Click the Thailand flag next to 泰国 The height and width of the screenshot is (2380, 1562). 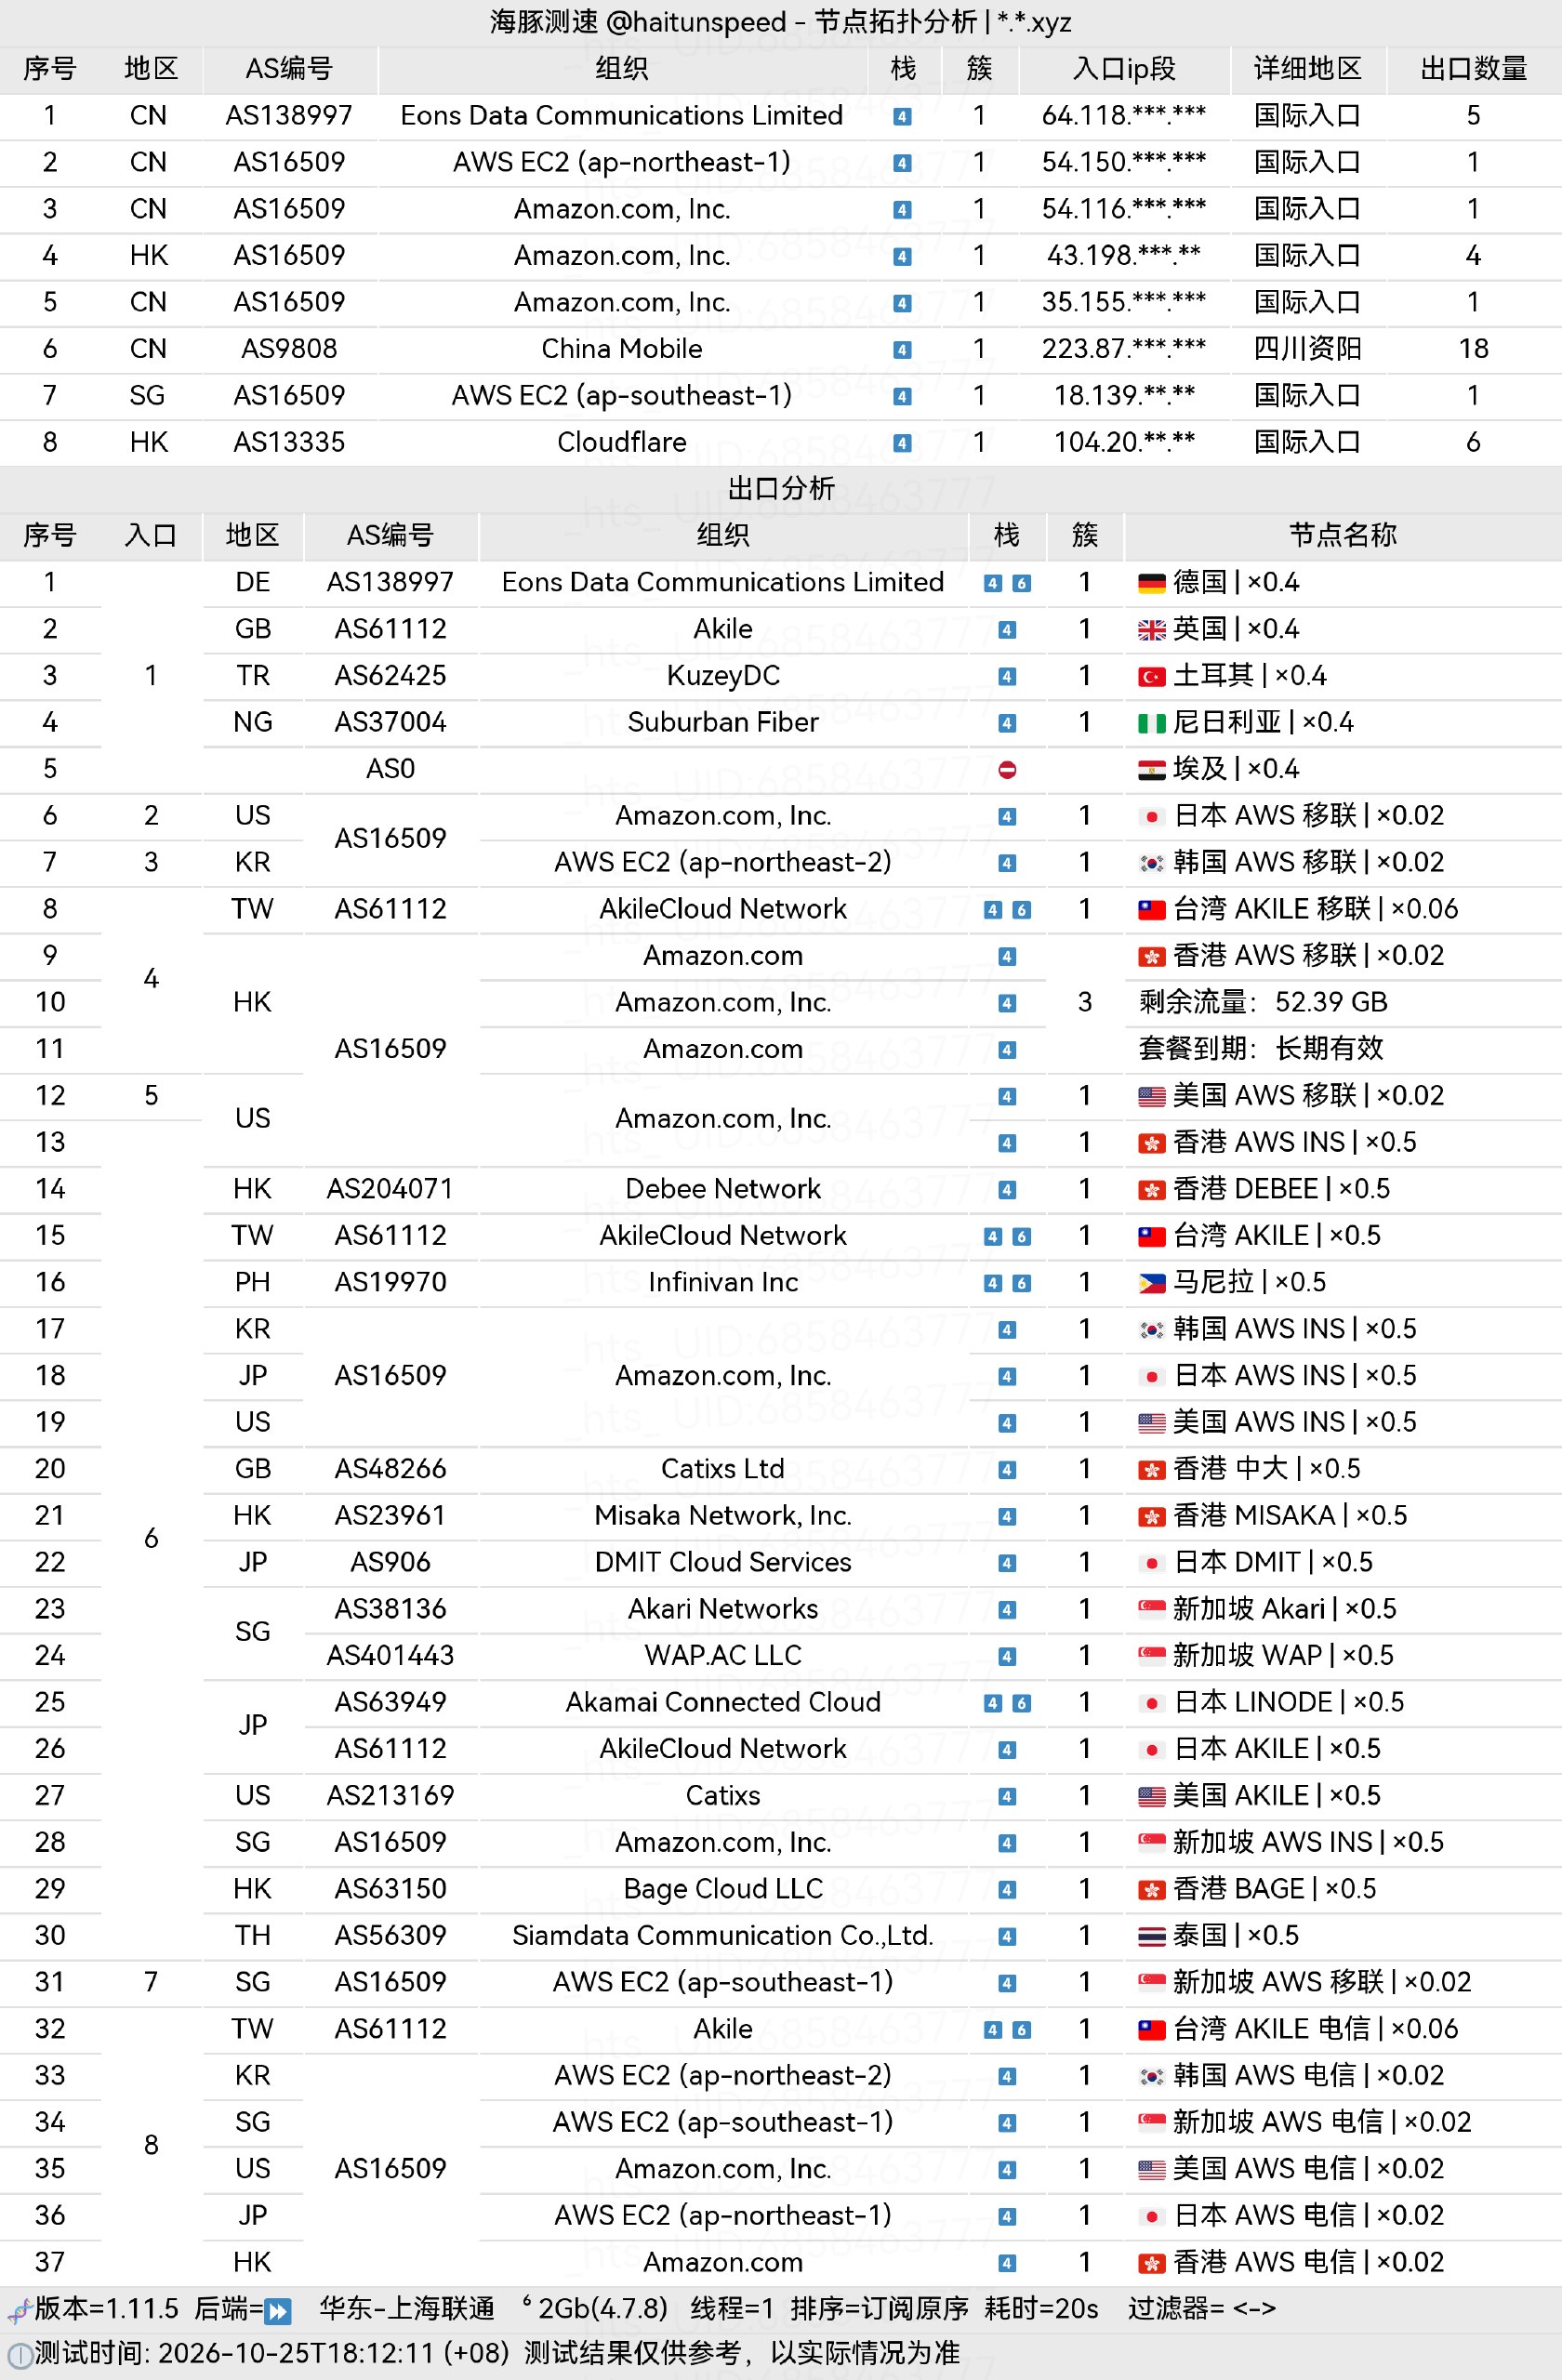click(1151, 1936)
